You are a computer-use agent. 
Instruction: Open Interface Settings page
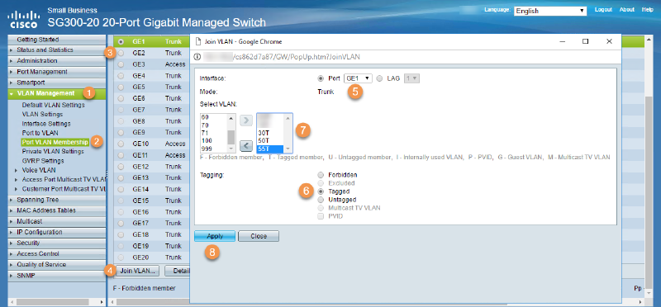(x=46, y=124)
